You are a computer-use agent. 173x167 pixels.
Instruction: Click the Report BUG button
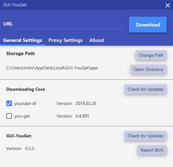(152, 150)
